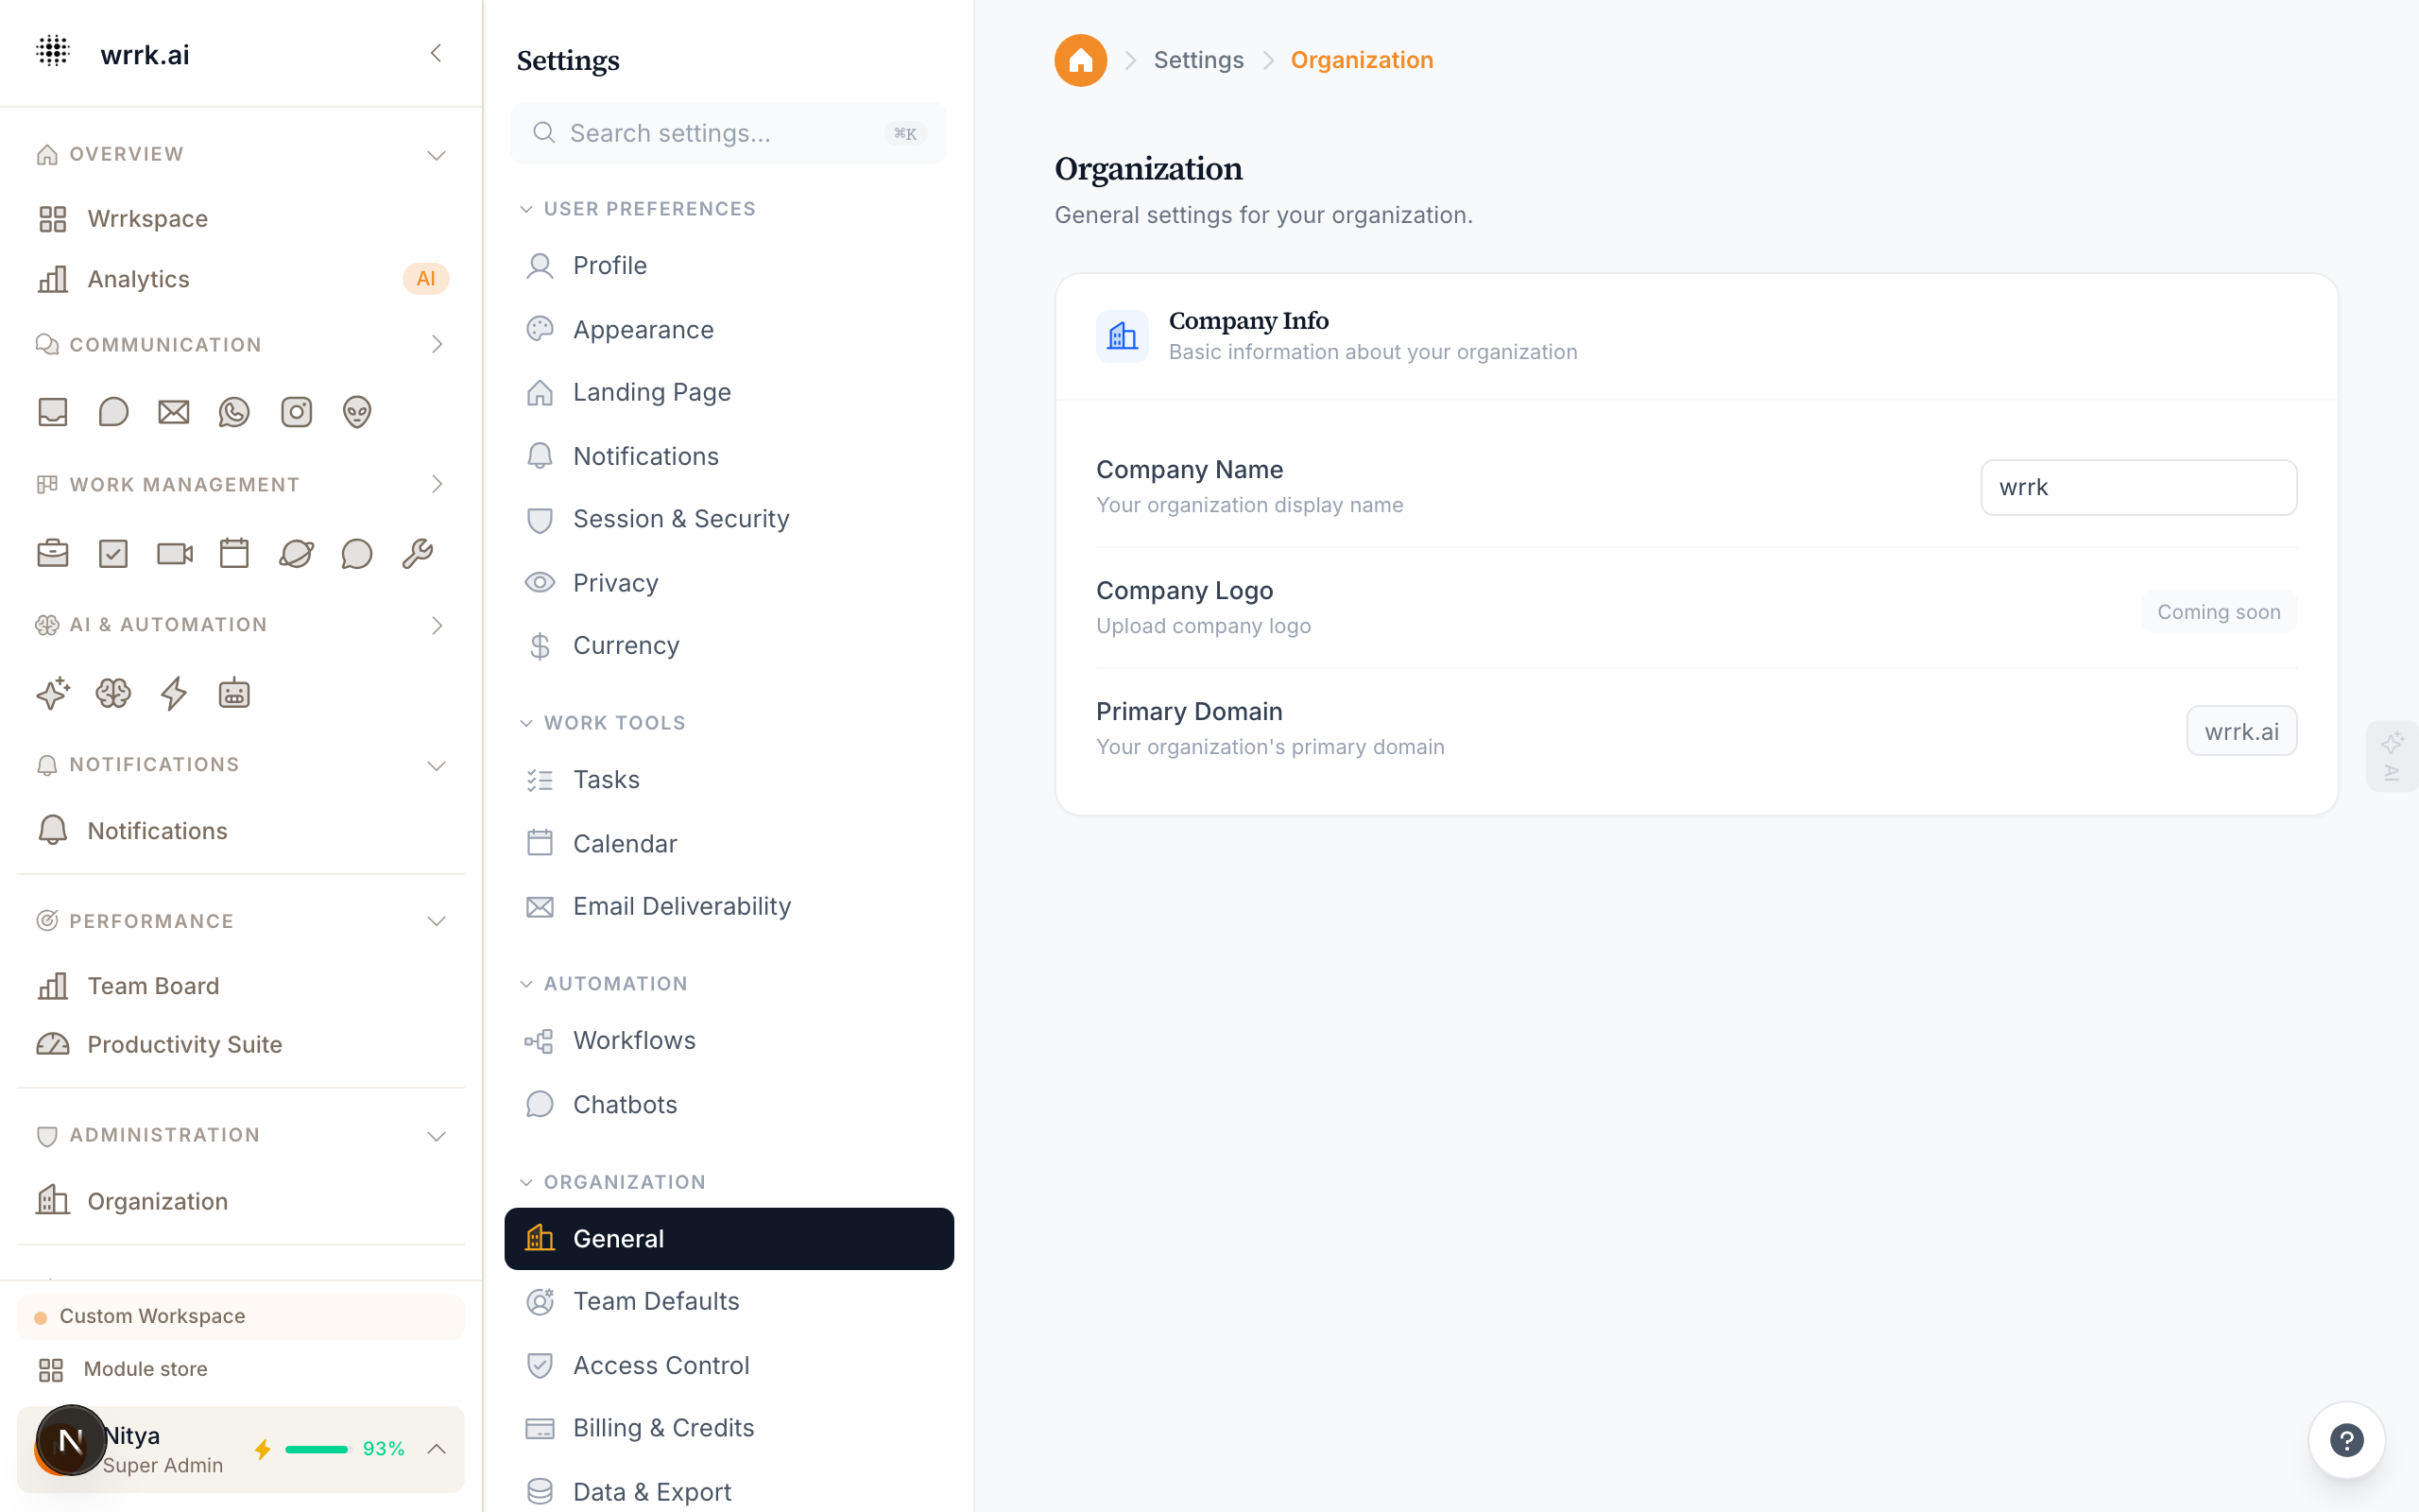The height and width of the screenshot is (1512, 2419).
Task: Expand the user profile menu for Nitya
Action: click(437, 1449)
